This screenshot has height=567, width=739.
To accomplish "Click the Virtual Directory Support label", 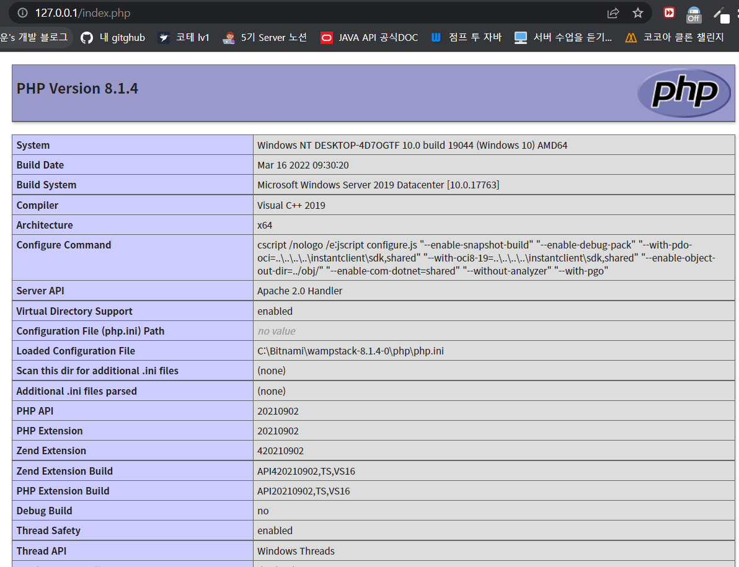I will [x=74, y=311].
